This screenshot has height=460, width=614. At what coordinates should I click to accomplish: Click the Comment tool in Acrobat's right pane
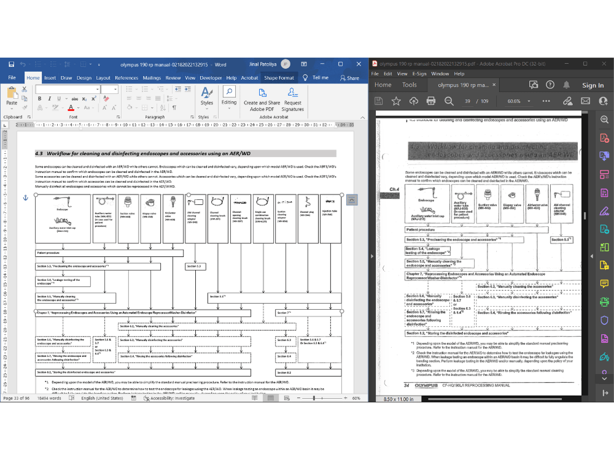[x=604, y=283]
